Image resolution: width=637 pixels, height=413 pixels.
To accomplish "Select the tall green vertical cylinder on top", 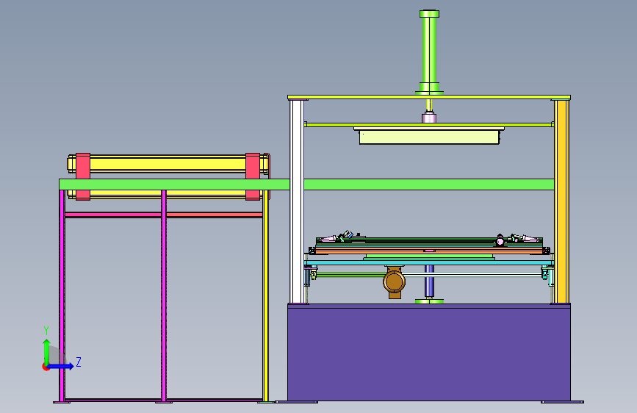I will point(429,52).
